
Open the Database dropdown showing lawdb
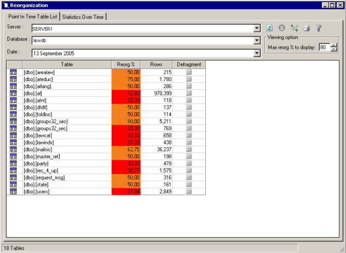pos(257,41)
